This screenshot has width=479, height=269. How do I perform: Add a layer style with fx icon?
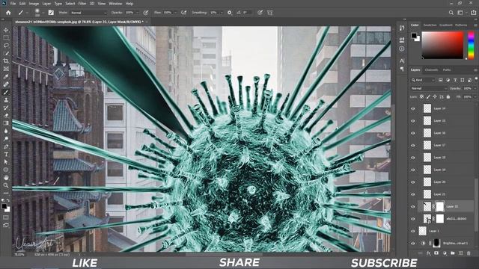click(x=428, y=253)
